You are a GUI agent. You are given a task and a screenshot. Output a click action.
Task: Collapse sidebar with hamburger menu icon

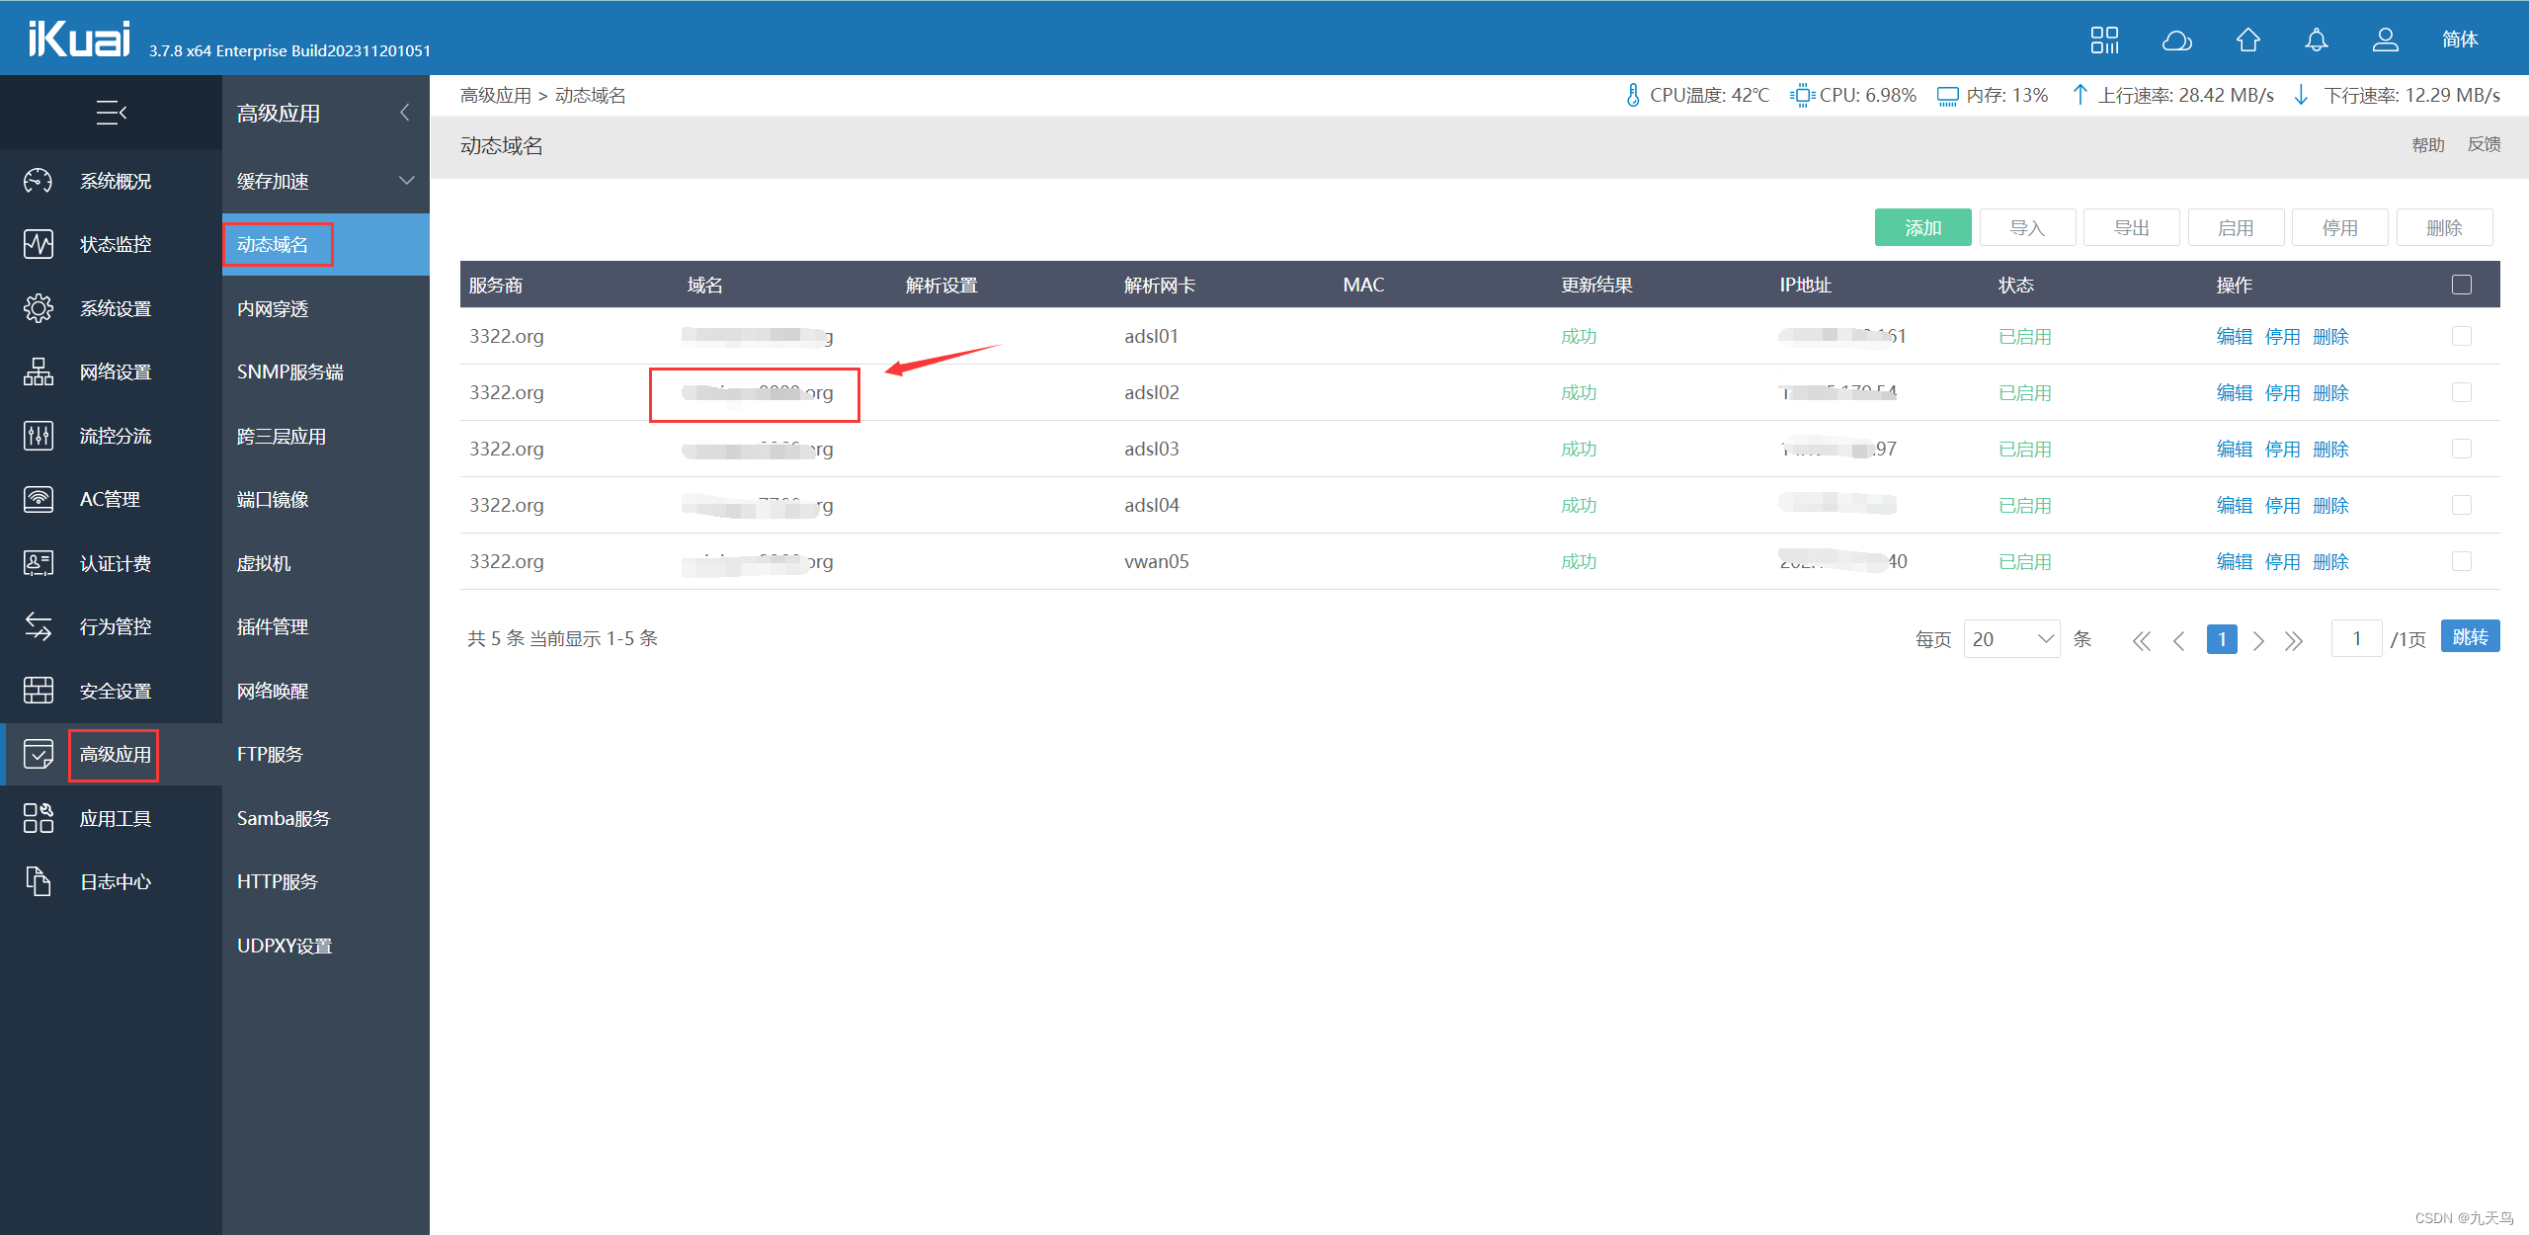pos(111,113)
